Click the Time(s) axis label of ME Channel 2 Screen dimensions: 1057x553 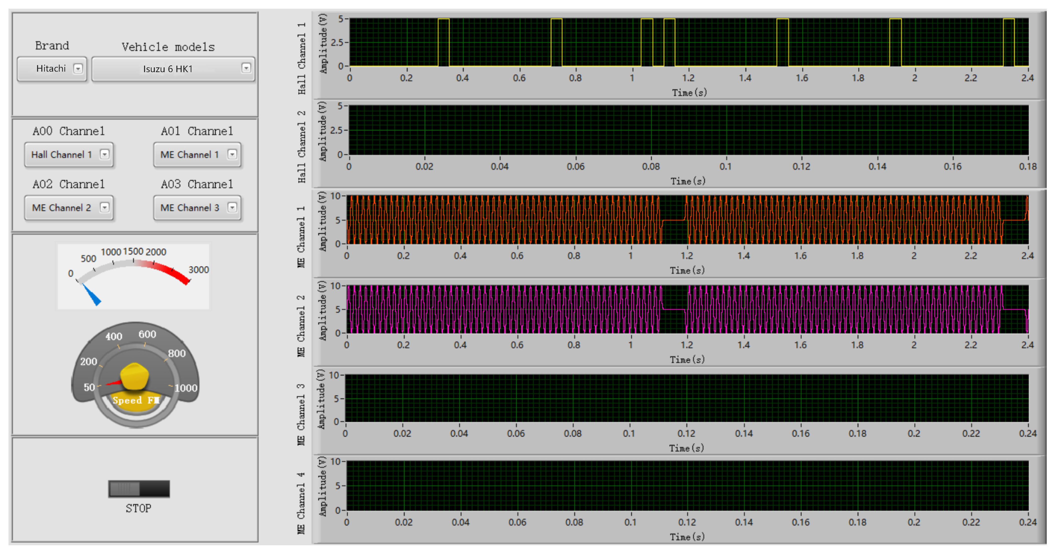pos(687,359)
